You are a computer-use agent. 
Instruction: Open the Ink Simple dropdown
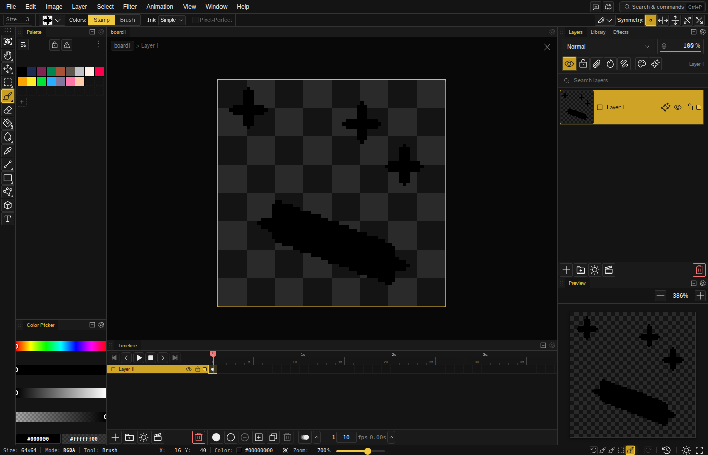pyautogui.click(x=172, y=20)
